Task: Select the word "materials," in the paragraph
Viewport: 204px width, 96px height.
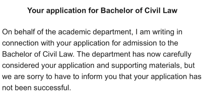Action: tap(166, 65)
